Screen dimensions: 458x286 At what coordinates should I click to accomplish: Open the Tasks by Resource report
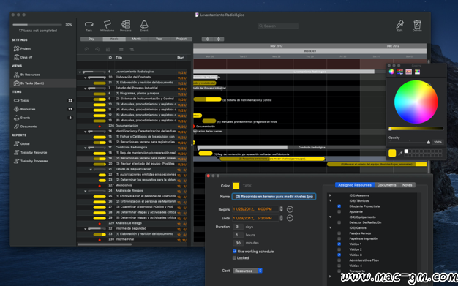[x=31, y=152]
